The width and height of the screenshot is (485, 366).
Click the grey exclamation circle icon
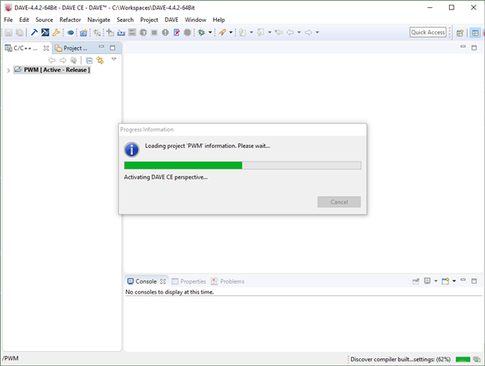pos(165,32)
